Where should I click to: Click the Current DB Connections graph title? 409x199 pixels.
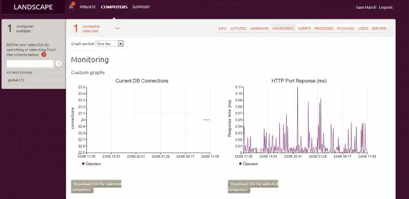coord(142,81)
